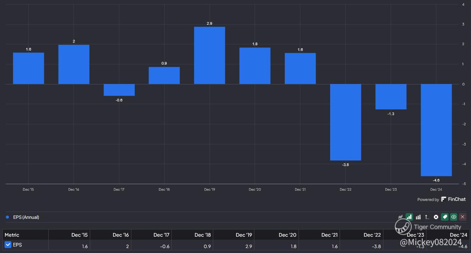Click the Dec '15 table column header
This screenshot has width=471, height=253.
tap(69, 235)
